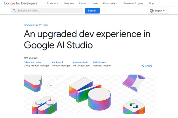Open the Developer Program page
The image size is (178, 118).
click(133, 3)
